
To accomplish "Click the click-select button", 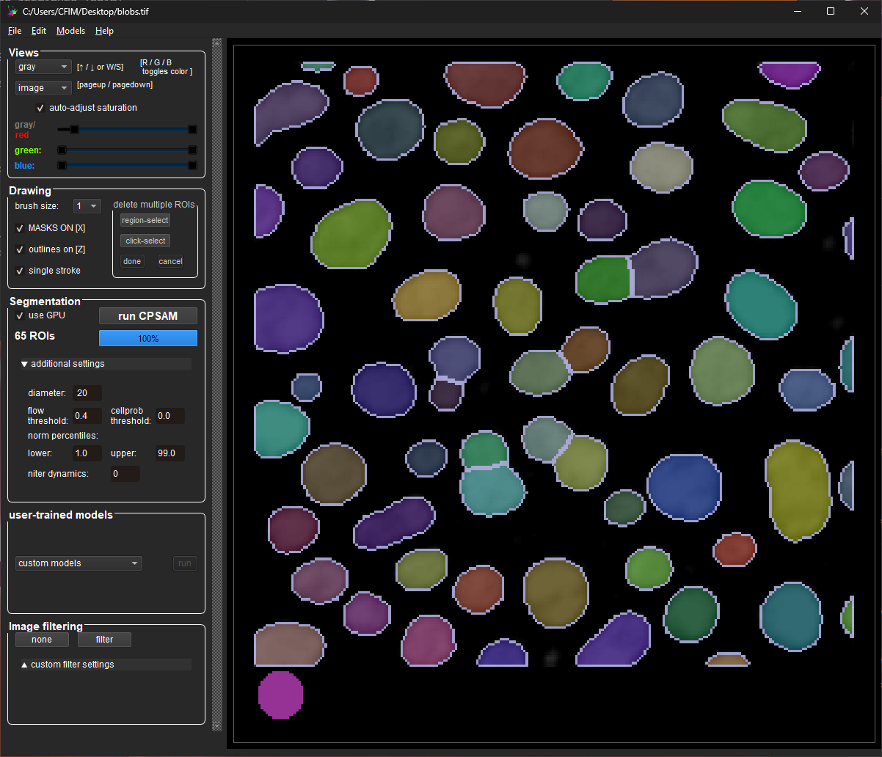I will click(x=145, y=241).
